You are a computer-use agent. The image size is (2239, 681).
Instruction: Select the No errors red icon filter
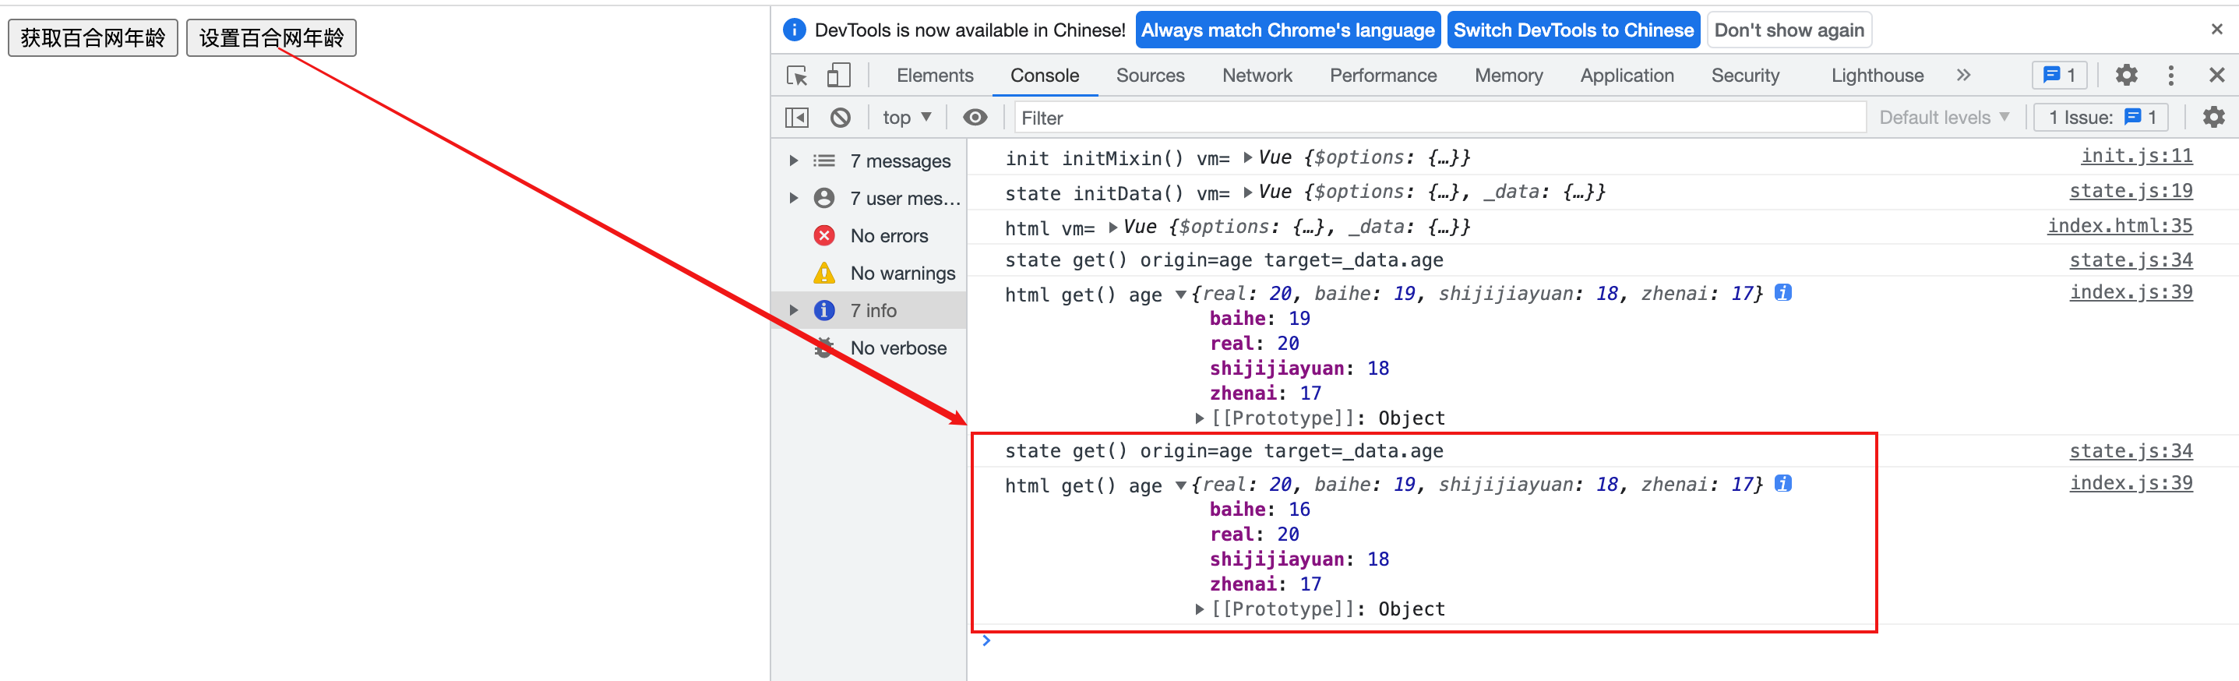coord(824,235)
